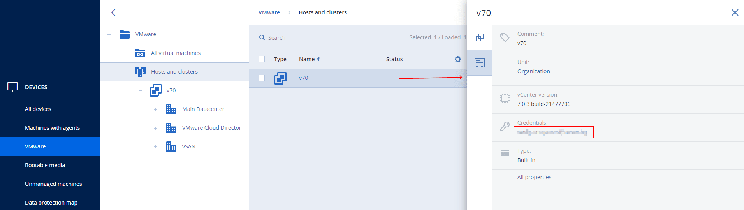Check the v70 row checkbox
Image resolution: width=744 pixels, height=210 pixels.
(262, 78)
